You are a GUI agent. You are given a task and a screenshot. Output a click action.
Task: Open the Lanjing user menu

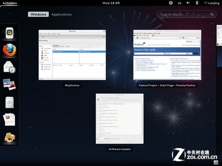pyautogui.click(x=212, y=3)
